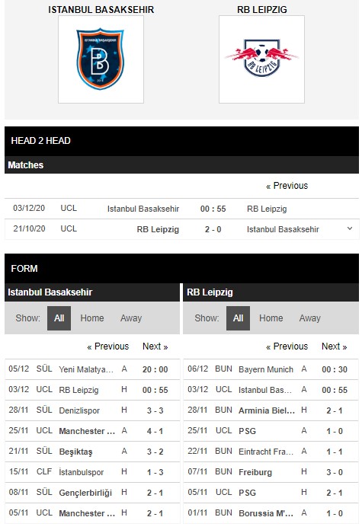Load Next Istanbul Basaksehir form results
362x530 pixels.
pyautogui.click(x=155, y=346)
